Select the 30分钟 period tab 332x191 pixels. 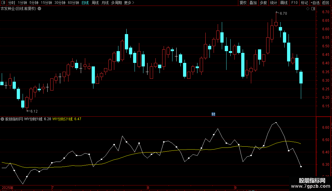tap(60, 3)
